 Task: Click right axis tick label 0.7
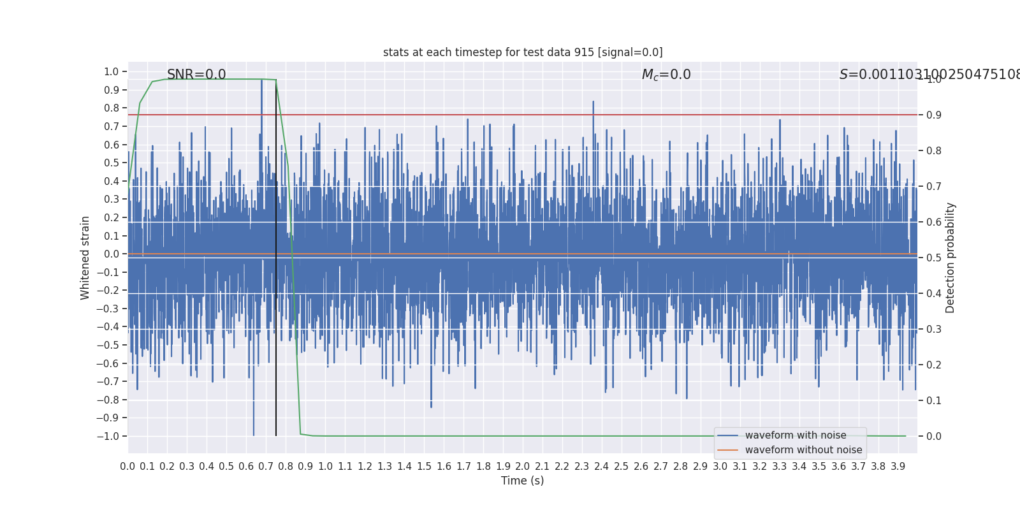tap(934, 187)
